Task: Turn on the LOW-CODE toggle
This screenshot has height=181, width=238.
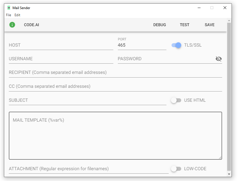Action: tap(176, 169)
